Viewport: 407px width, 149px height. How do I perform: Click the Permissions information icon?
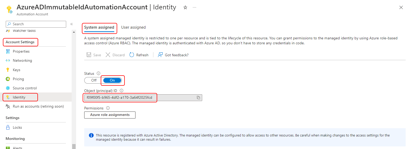[x=108, y=108]
